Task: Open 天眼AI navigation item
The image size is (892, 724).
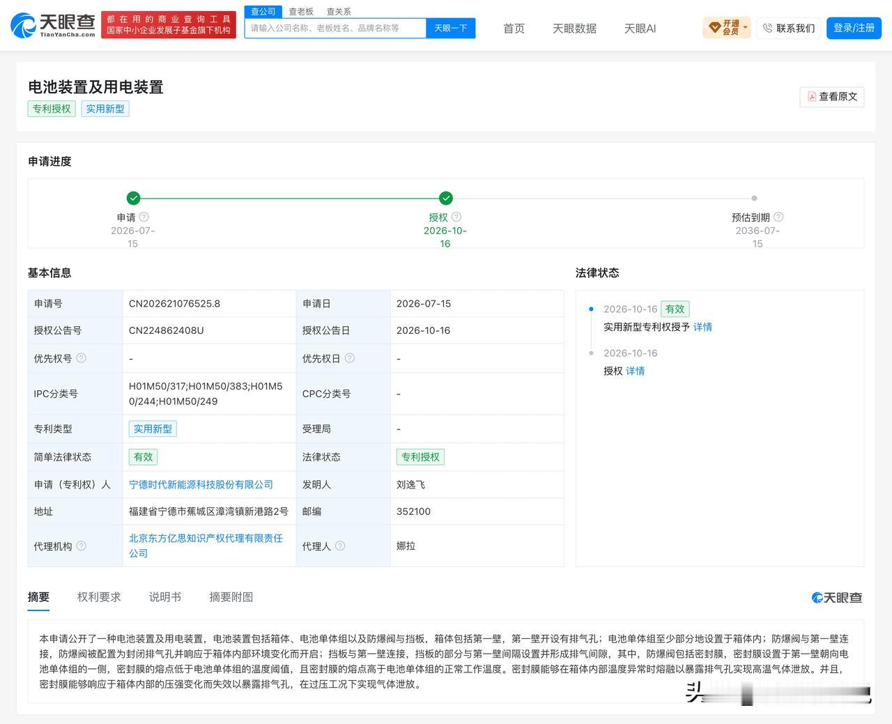Action: tap(640, 29)
